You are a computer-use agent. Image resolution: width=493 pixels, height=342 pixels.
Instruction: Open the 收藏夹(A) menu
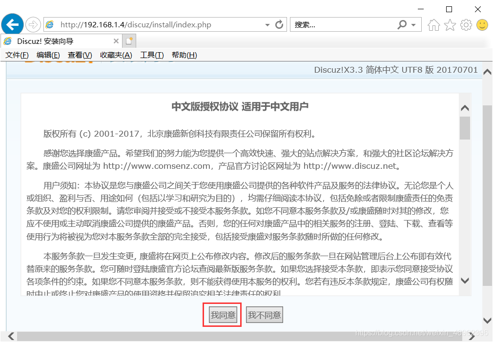tap(116, 55)
